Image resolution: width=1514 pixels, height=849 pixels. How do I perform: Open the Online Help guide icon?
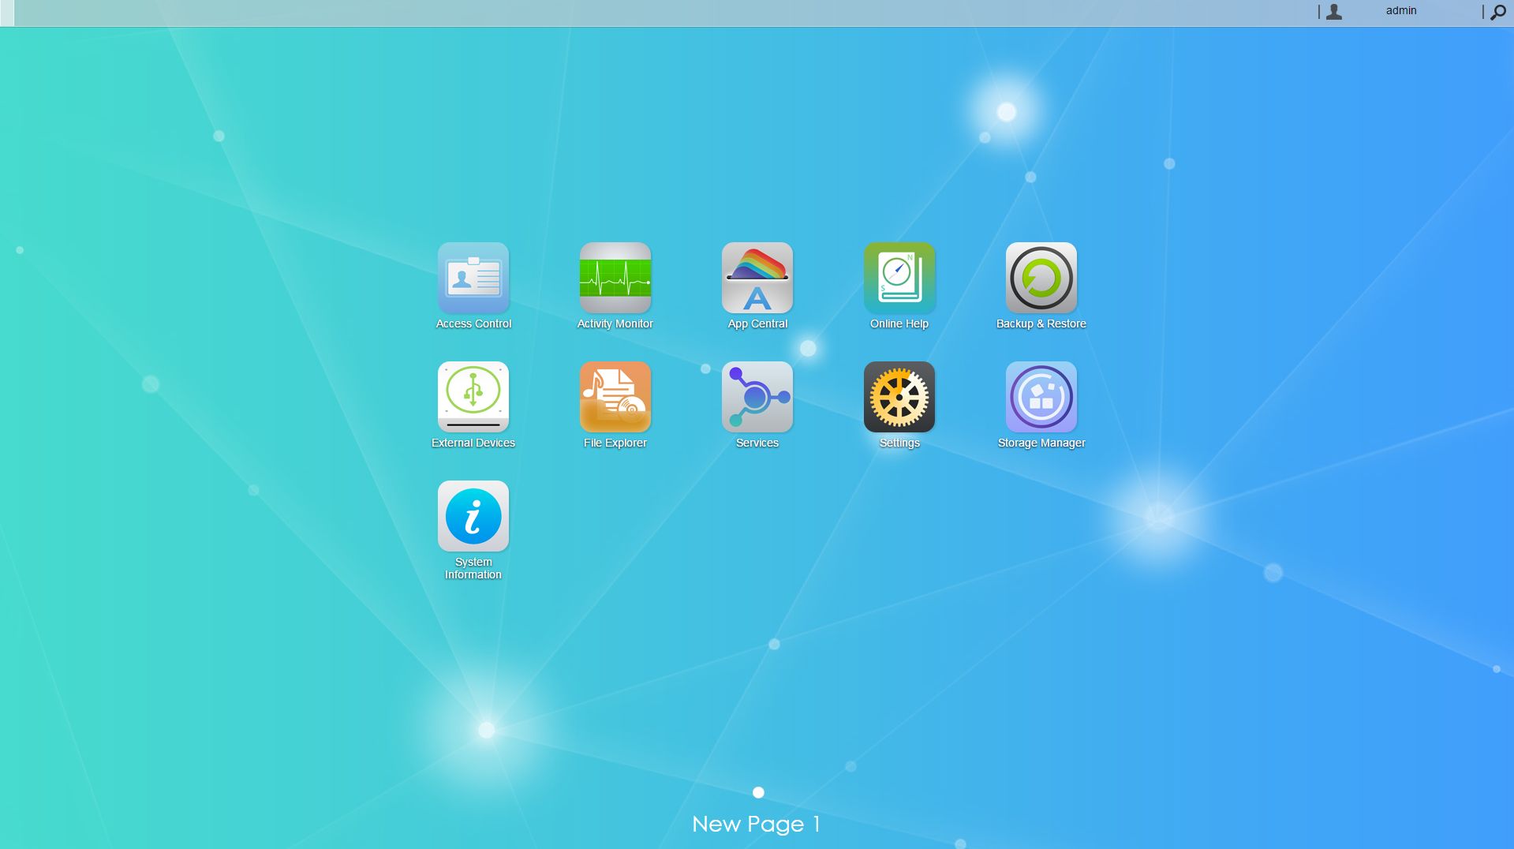[x=899, y=278]
